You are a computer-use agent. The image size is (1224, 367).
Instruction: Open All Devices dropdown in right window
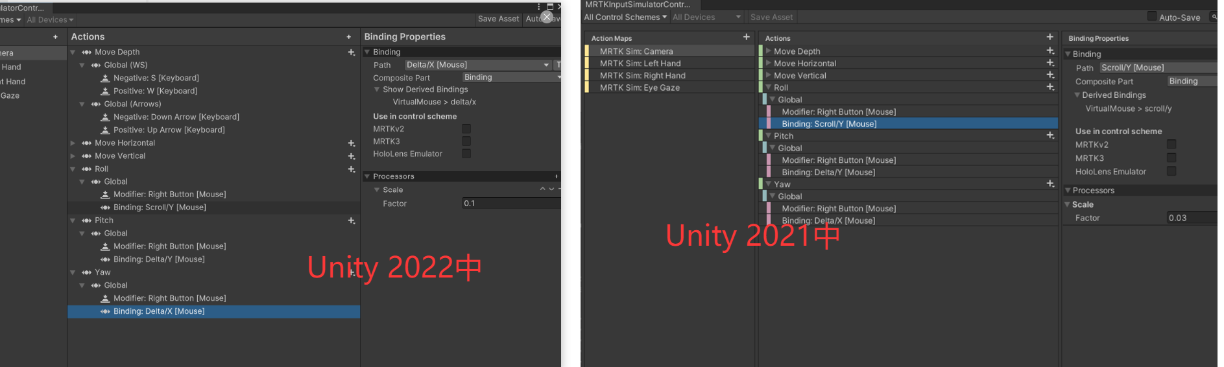coord(706,18)
